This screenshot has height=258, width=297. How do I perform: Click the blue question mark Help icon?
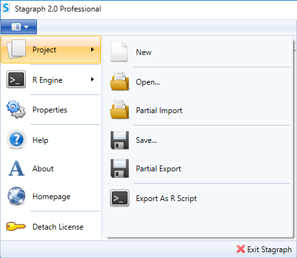tap(16, 140)
